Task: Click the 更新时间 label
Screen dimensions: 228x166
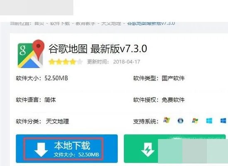Action: click(x=98, y=62)
